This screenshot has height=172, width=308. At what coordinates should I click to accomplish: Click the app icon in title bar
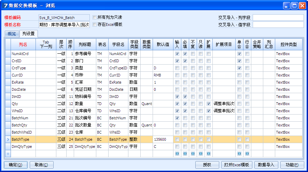point(5,5)
